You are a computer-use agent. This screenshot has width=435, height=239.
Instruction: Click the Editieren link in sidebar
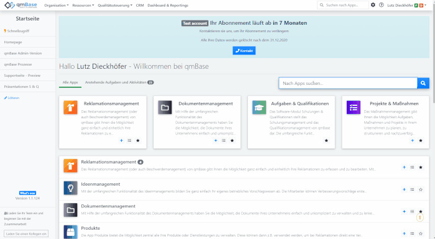[12, 98]
